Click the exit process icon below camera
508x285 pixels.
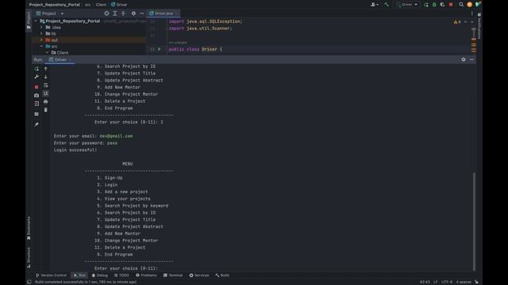coord(37,104)
